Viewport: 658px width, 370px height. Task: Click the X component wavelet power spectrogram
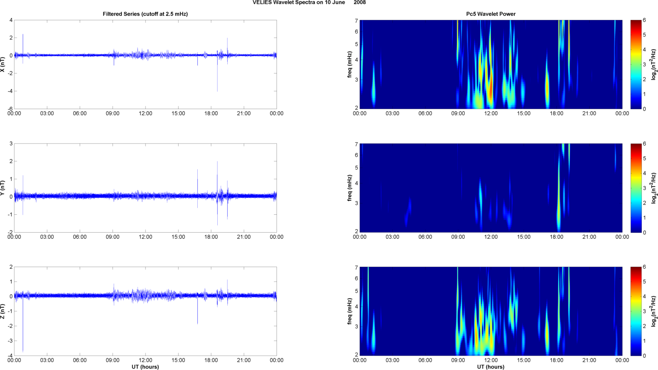[491, 64]
